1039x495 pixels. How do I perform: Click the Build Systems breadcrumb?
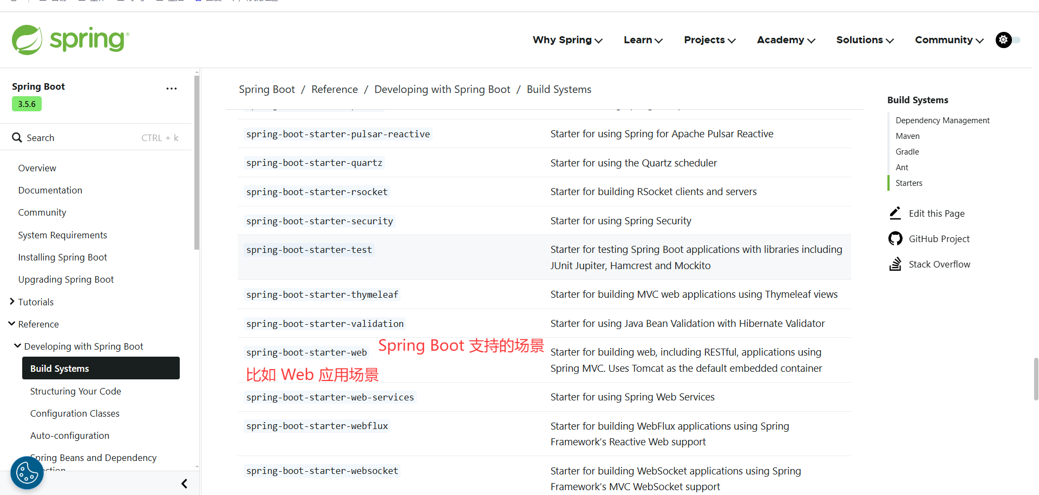(559, 89)
